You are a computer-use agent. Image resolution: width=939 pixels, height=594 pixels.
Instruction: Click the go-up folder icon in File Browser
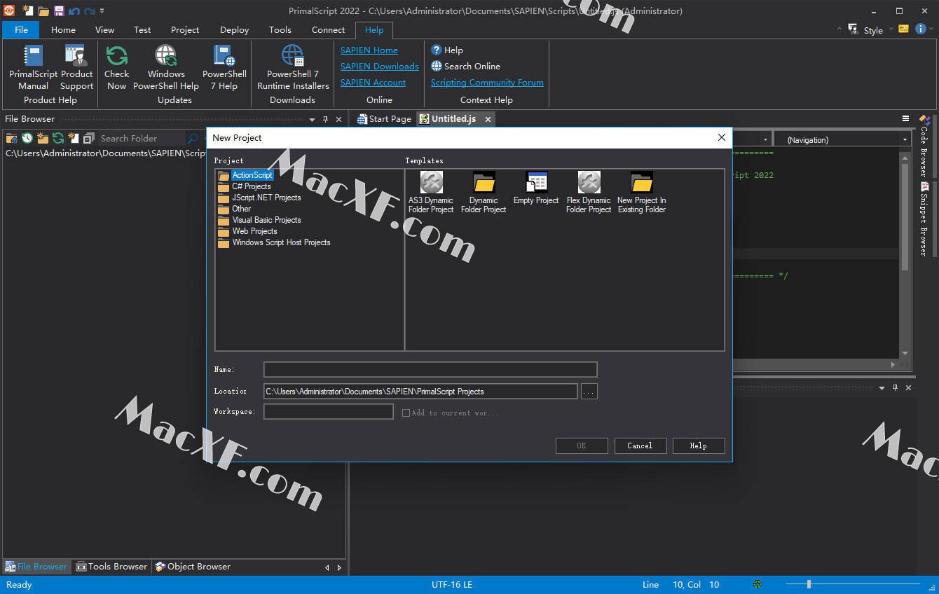pyautogui.click(x=11, y=138)
